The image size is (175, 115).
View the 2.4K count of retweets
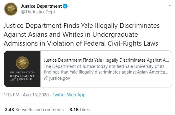[10, 110]
